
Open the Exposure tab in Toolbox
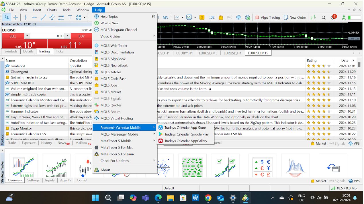[29, 143]
